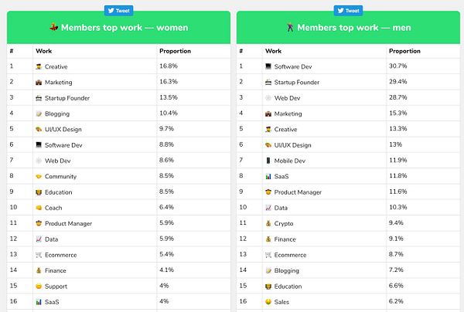
Task: Click the Tweet button above men table
Action: pos(348,11)
